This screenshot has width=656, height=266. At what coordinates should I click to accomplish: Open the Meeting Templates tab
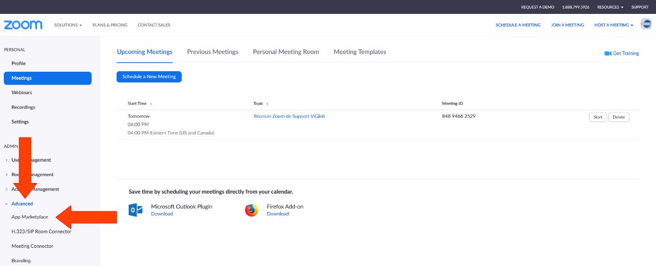pos(360,52)
